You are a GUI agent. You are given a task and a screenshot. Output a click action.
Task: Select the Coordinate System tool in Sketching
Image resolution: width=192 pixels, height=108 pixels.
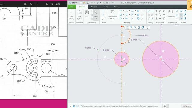(x=142, y=19)
